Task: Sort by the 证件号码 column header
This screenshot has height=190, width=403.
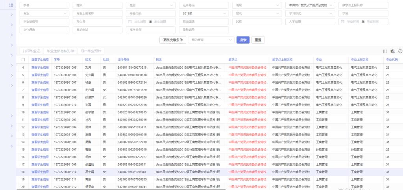Action: (x=123, y=60)
